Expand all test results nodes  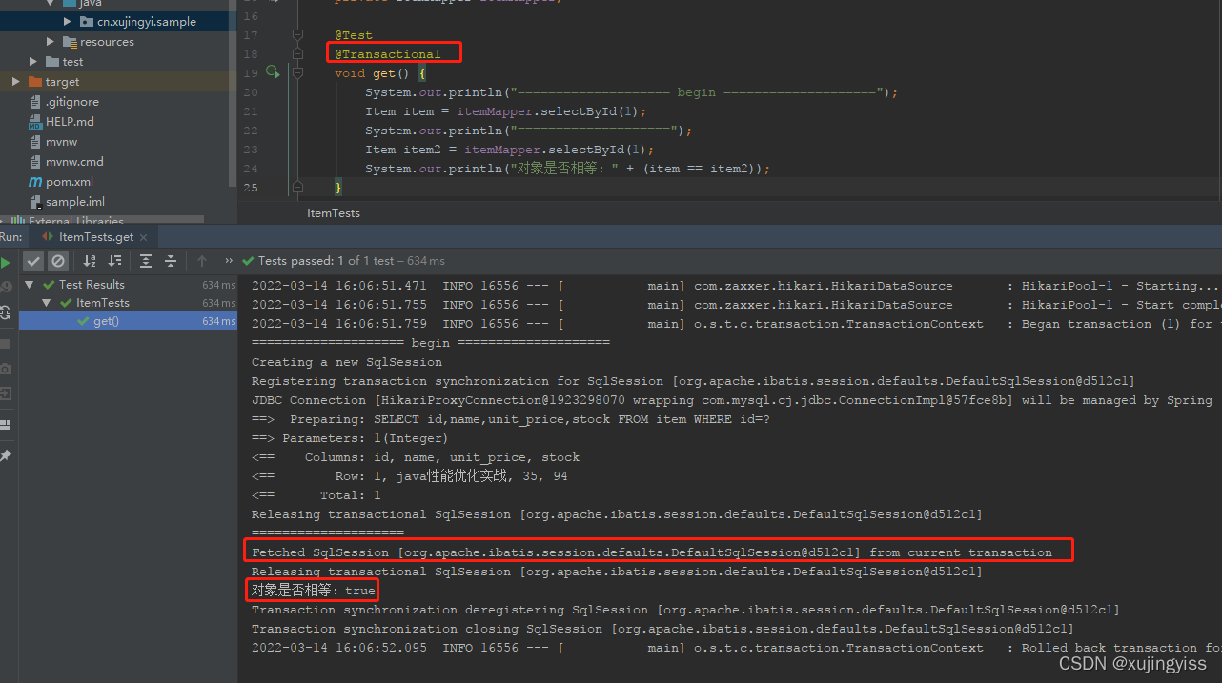tap(146, 261)
